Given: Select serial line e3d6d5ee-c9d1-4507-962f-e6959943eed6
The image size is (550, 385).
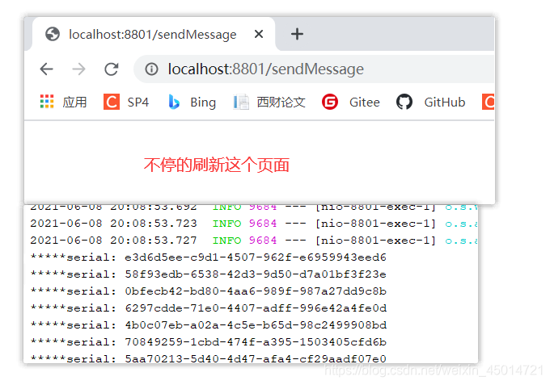Looking at the screenshot, I should pyautogui.click(x=209, y=257).
